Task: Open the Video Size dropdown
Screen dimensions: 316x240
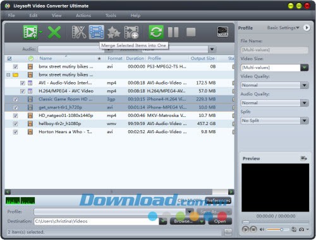Action: pos(305,68)
